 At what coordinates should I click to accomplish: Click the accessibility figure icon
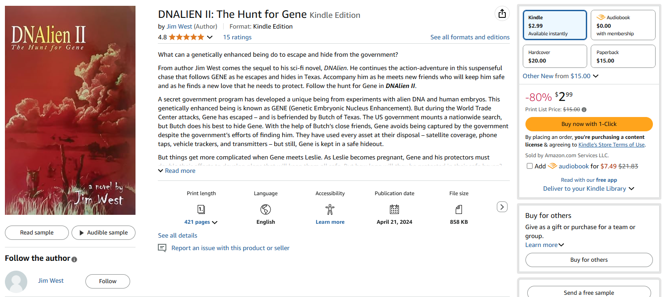tap(330, 209)
